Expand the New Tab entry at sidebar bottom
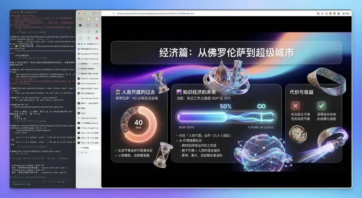 [x=84, y=153]
